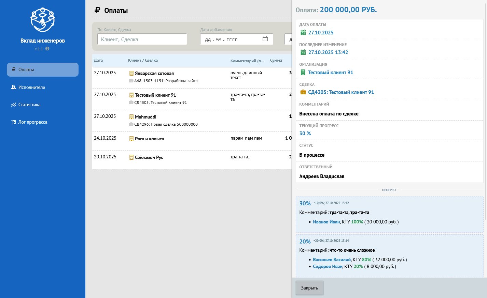Open the calendar picker in the date field
The height and width of the screenshot is (298, 487).
[265, 39]
